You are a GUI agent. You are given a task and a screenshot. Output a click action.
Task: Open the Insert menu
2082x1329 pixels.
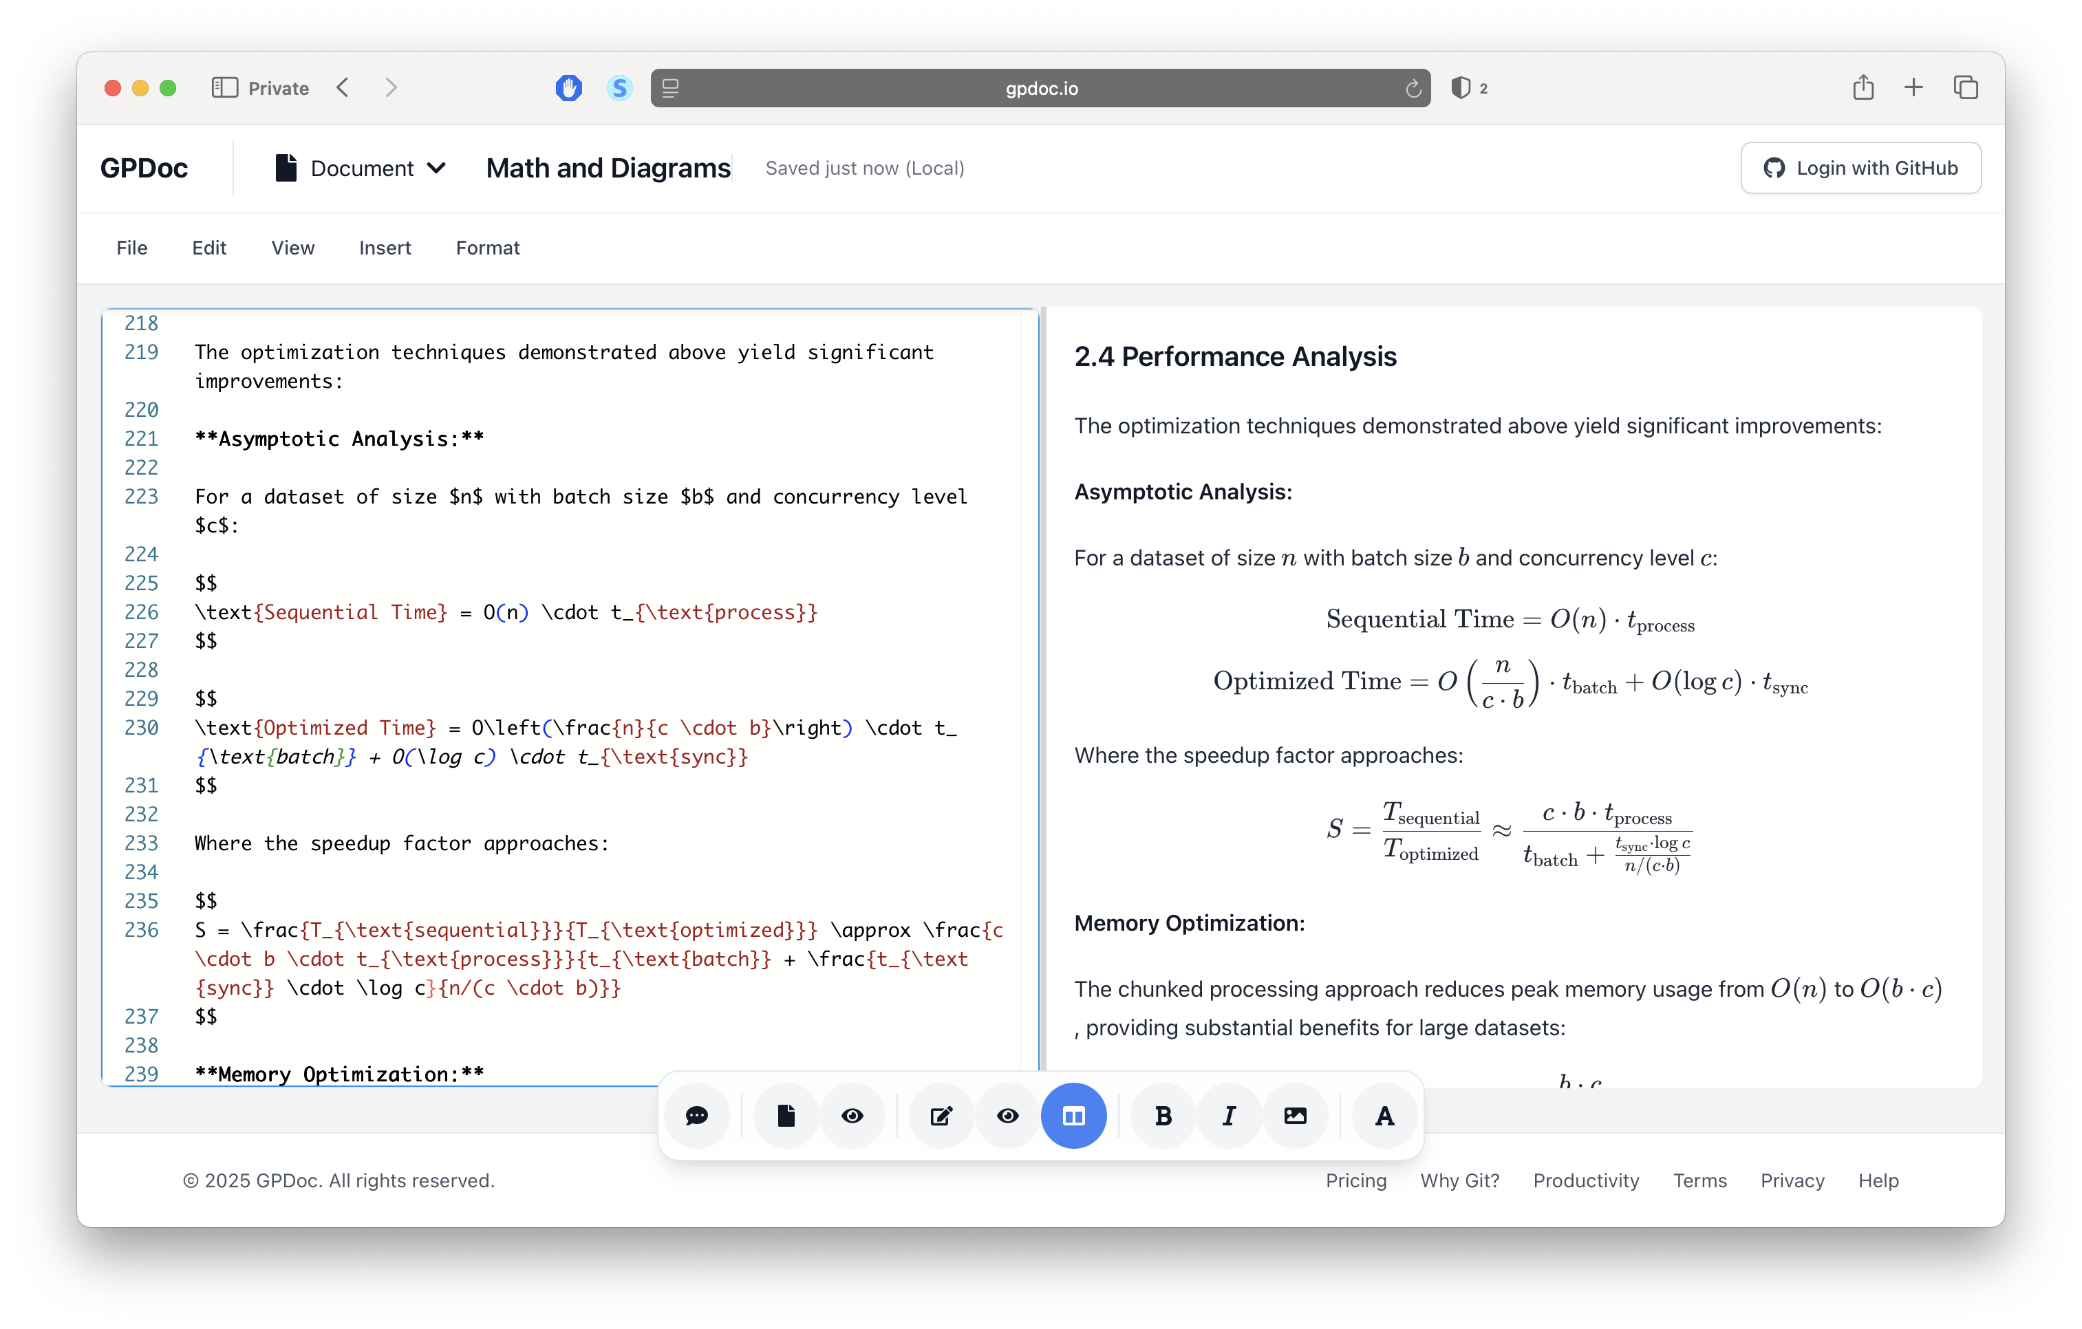385,248
